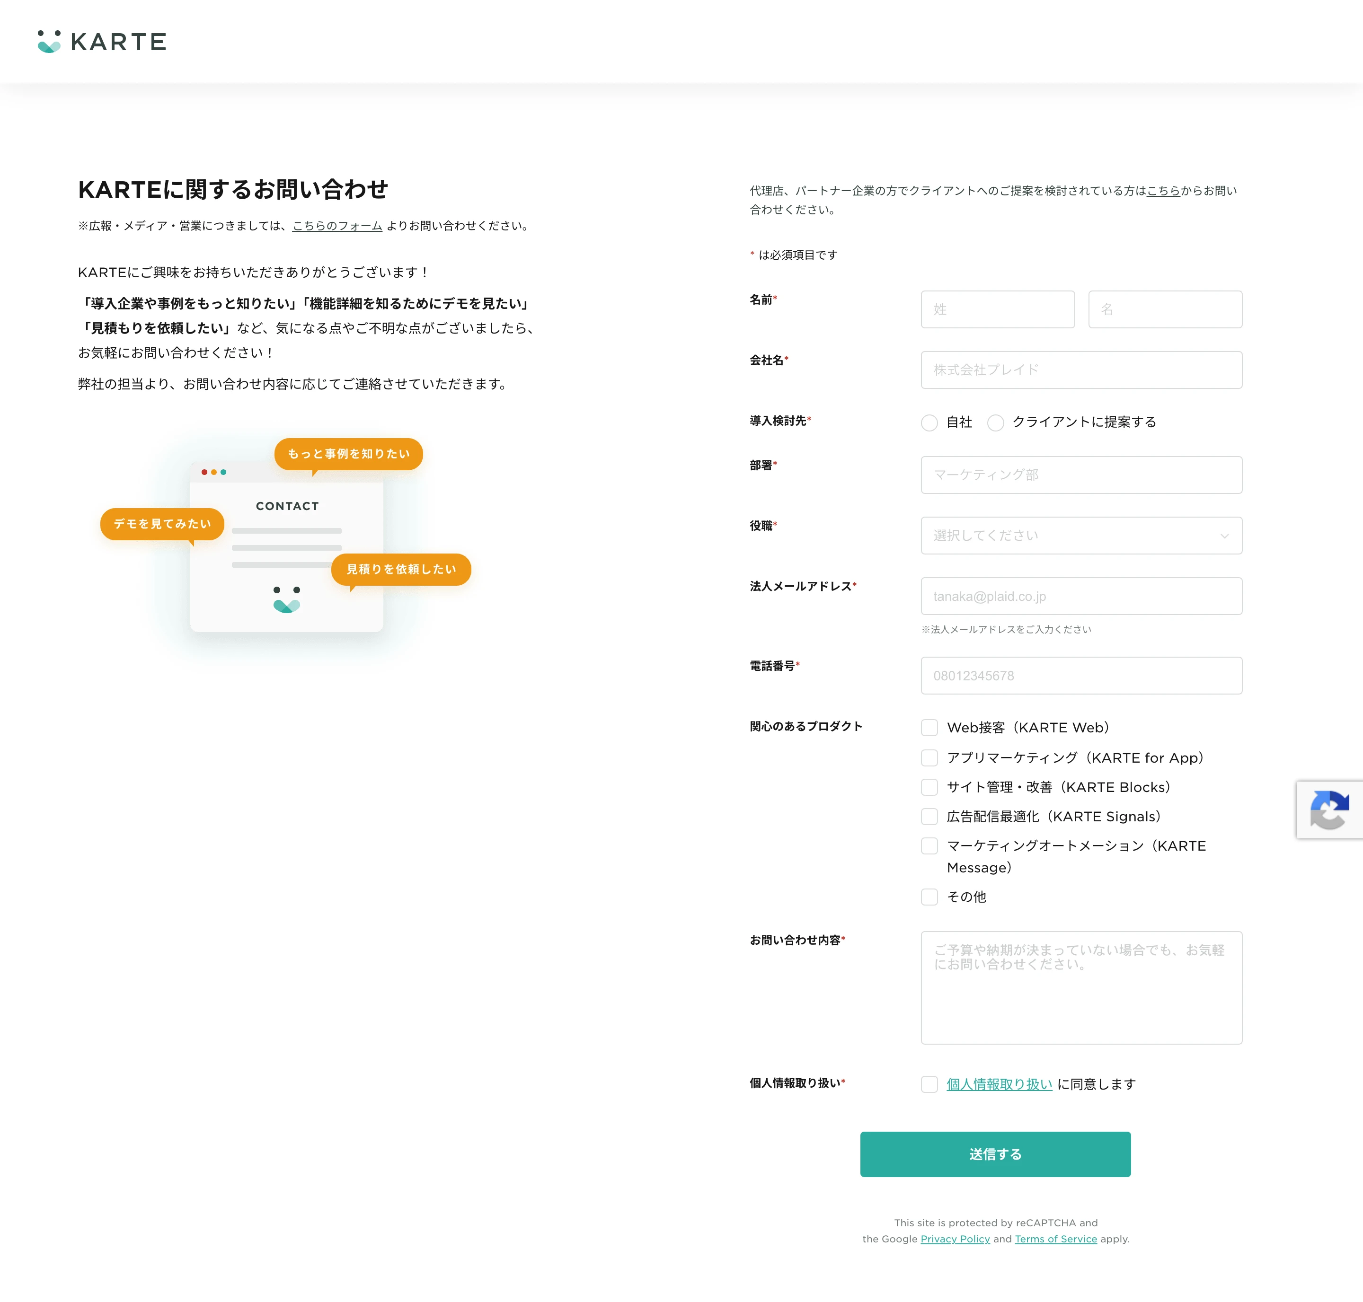
Task: Click the 導入検討先 field label
Action: [x=780, y=421]
